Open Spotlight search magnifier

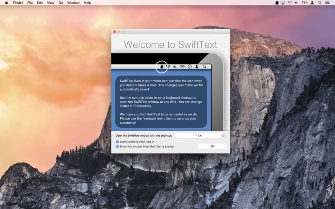tap(320, 3)
